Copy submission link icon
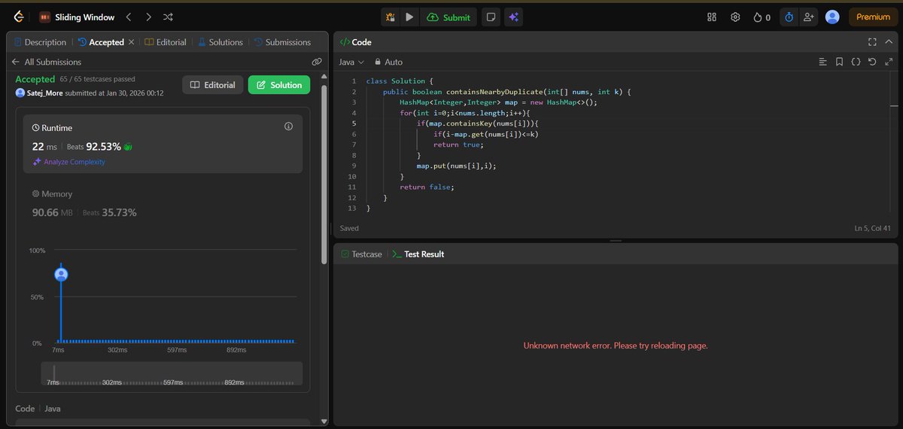The image size is (903, 429). tap(317, 62)
